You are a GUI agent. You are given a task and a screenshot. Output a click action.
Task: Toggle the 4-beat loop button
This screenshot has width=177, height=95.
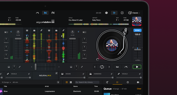pos(102,67)
